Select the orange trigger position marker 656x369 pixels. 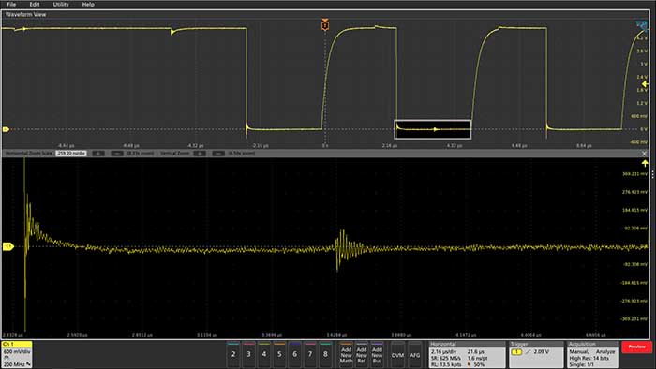325,24
